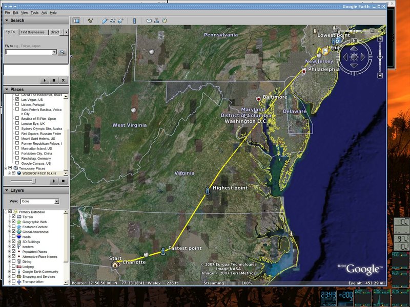Screen dimensions: 410x307
Task: Click the Baltimore city marker dot
Action: point(259,99)
